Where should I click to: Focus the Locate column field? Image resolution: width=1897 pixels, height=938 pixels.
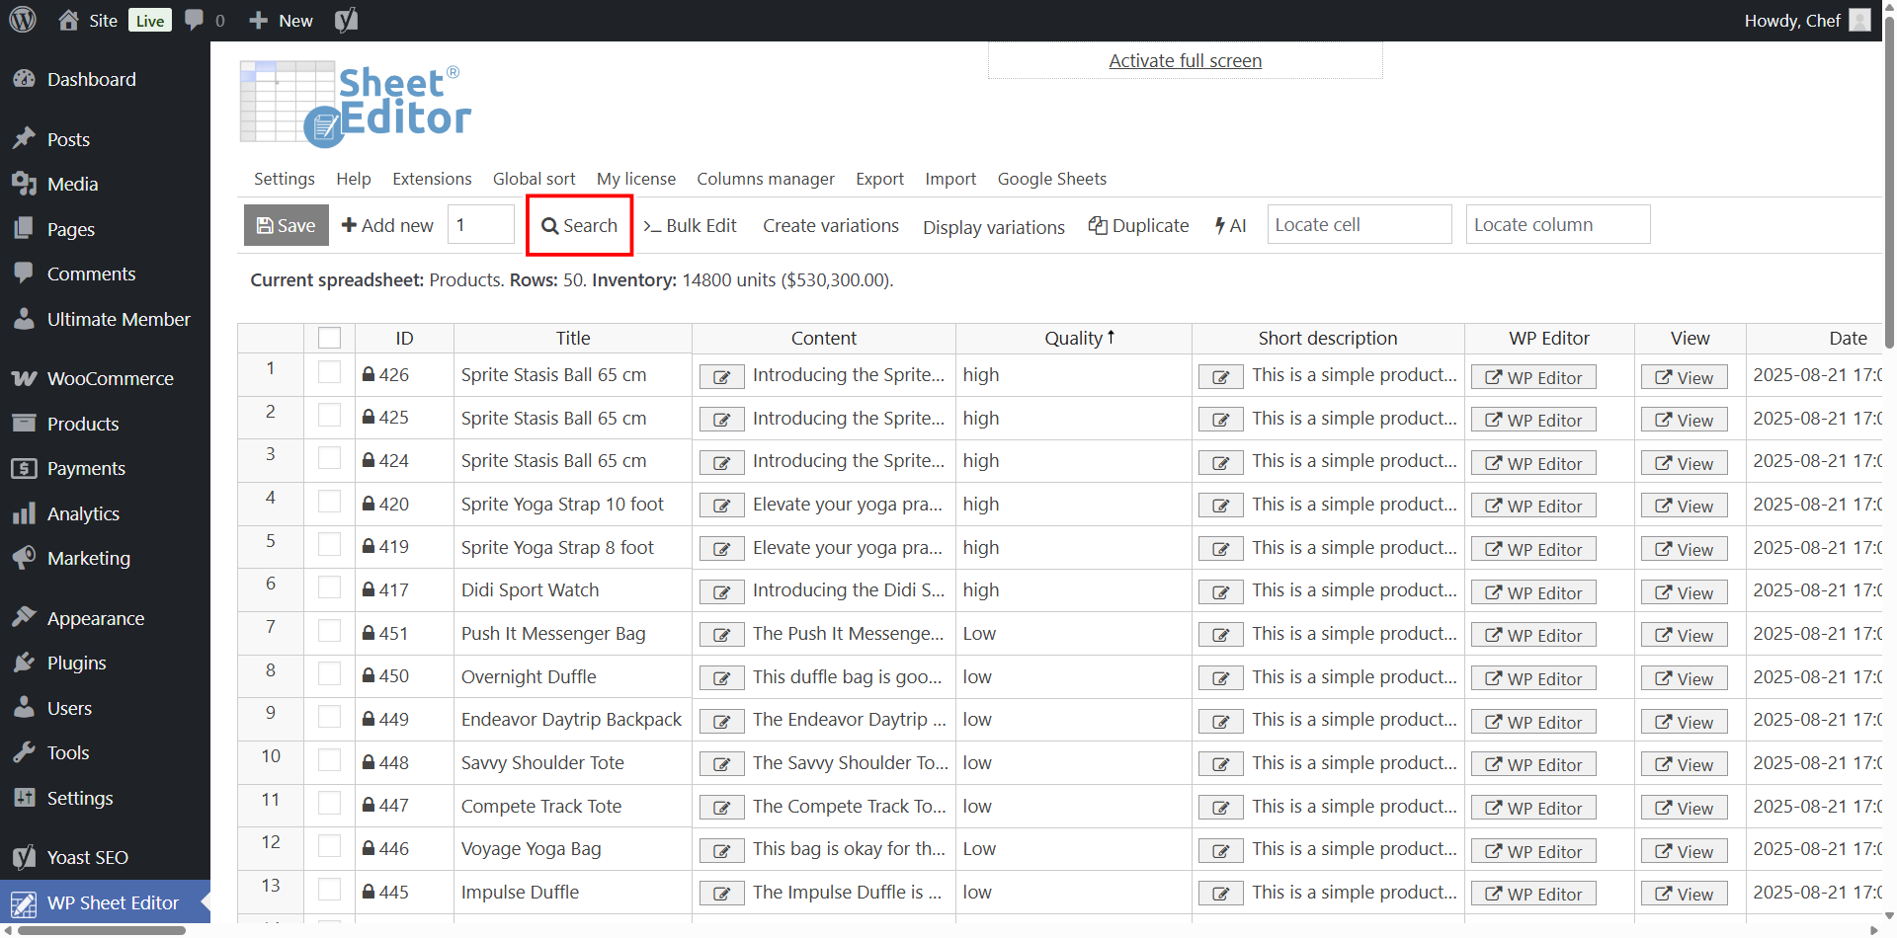pyautogui.click(x=1558, y=224)
